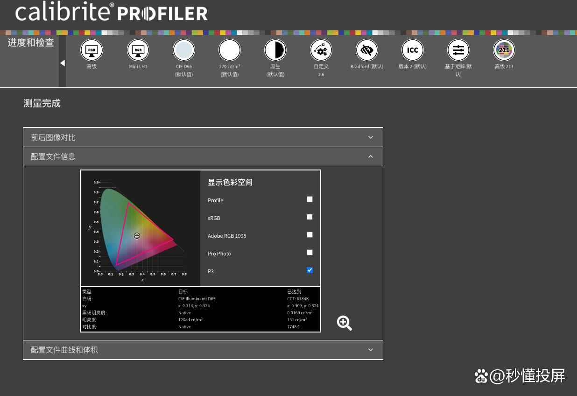Click the Bradford chromatic adaptation icon
Viewport: 577px width, 396px height.
click(367, 50)
